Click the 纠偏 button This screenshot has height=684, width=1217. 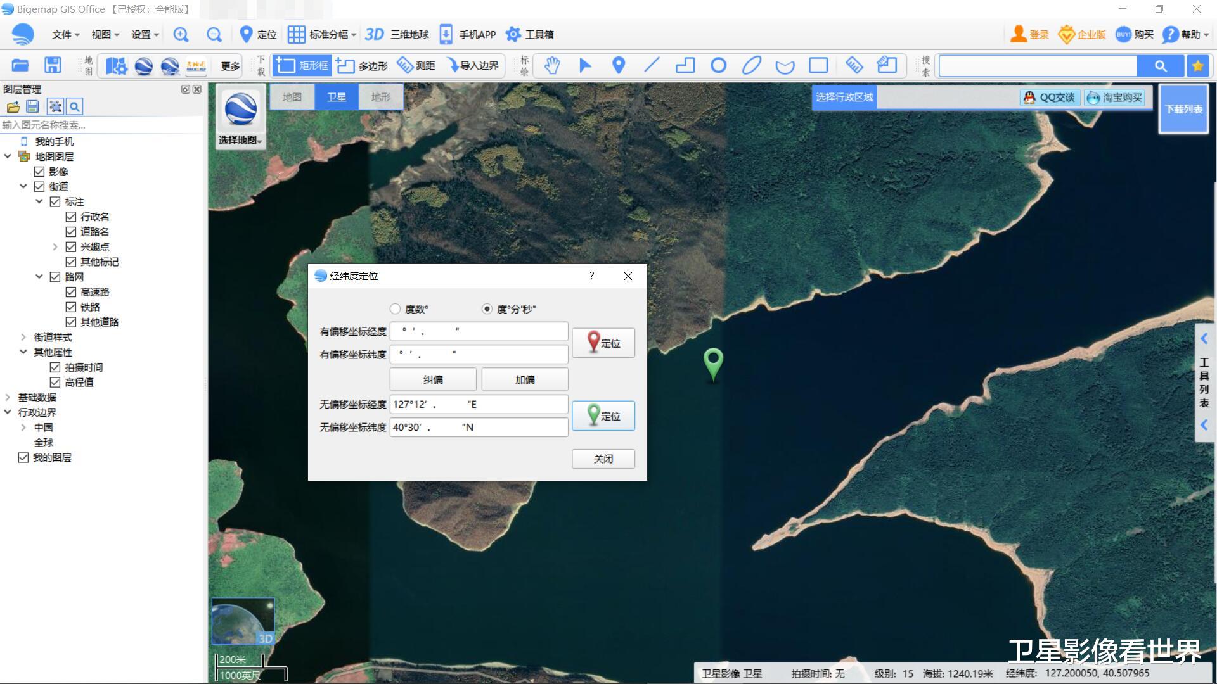coord(433,379)
